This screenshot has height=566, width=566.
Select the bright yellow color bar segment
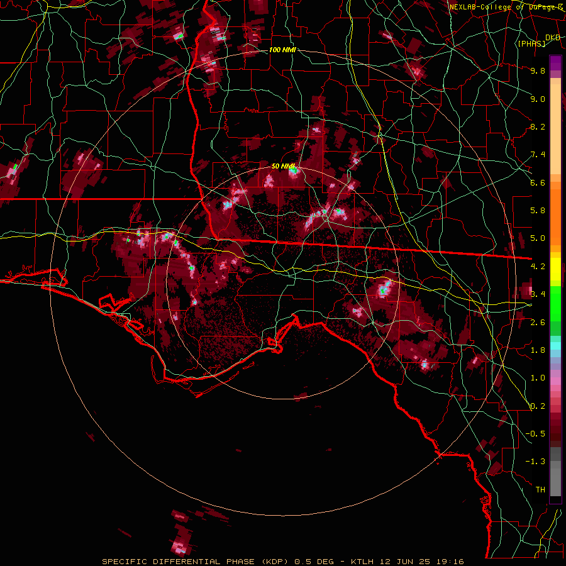pyautogui.click(x=555, y=269)
